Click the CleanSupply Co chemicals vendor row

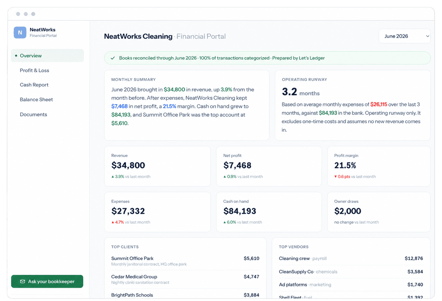(x=351, y=272)
